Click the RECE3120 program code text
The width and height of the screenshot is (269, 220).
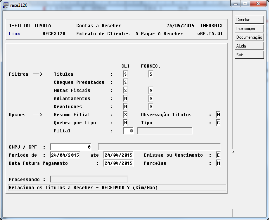[54, 34]
